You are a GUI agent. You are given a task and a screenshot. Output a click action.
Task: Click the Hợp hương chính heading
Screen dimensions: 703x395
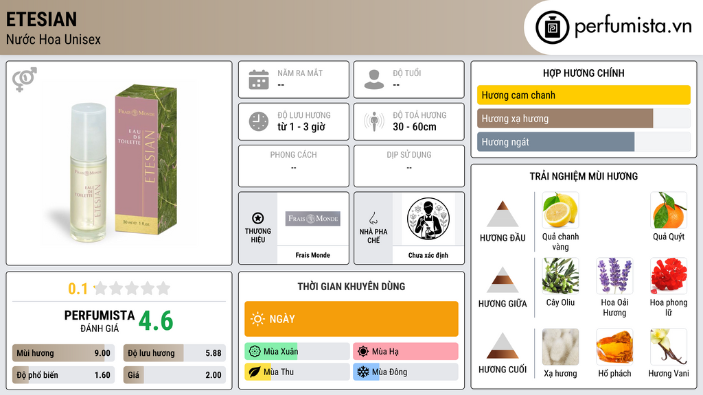[x=584, y=73]
